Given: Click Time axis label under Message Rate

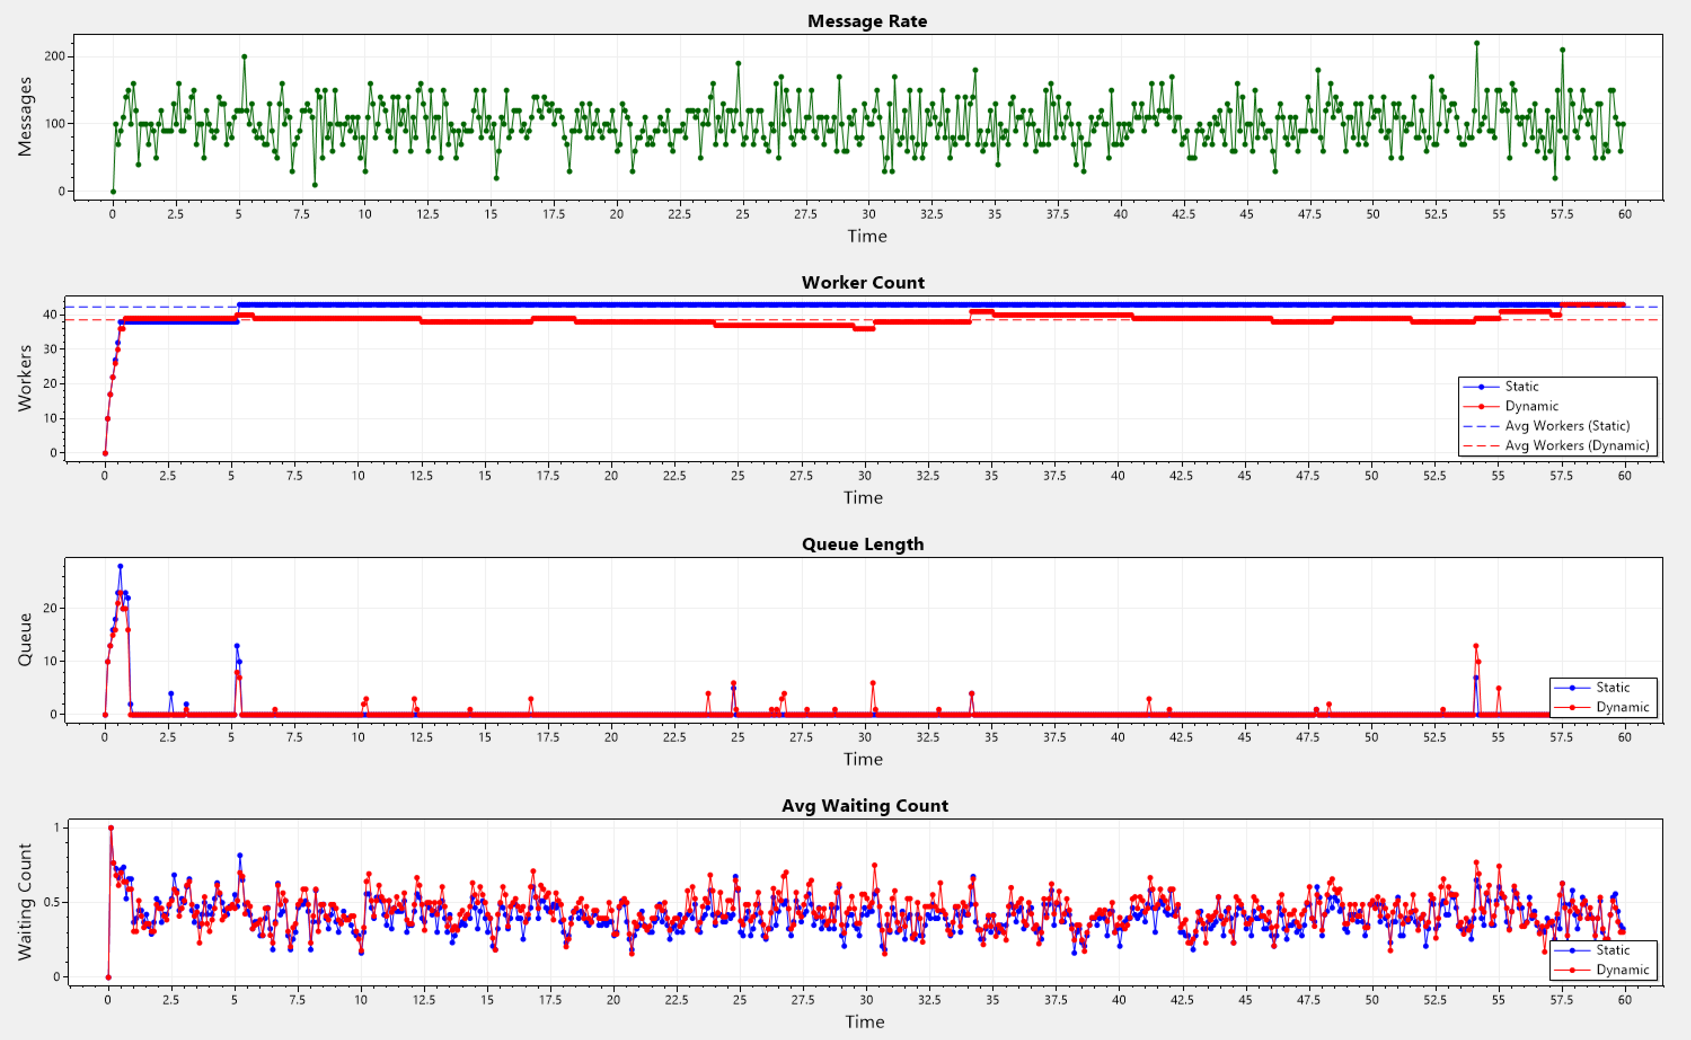Looking at the screenshot, I should tap(867, 237).
